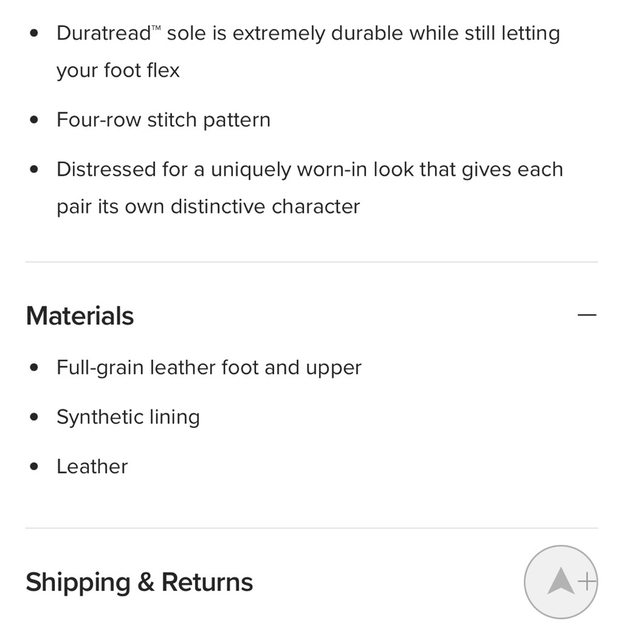Click the bullet before Four-row stitch pattern

click(x=35, y=119)
